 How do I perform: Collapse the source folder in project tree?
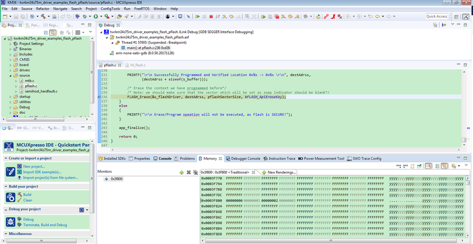(10, 76)
